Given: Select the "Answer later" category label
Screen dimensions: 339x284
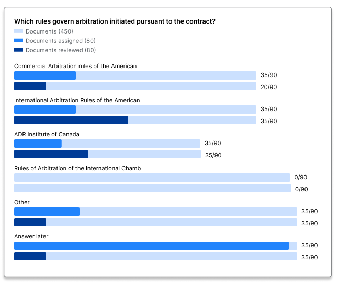Looking at the screenshot, I should (x=31, y=236).
